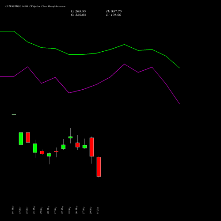221x221 pixels.
Task: Click the 20 May date label
Action: (48, 210)
